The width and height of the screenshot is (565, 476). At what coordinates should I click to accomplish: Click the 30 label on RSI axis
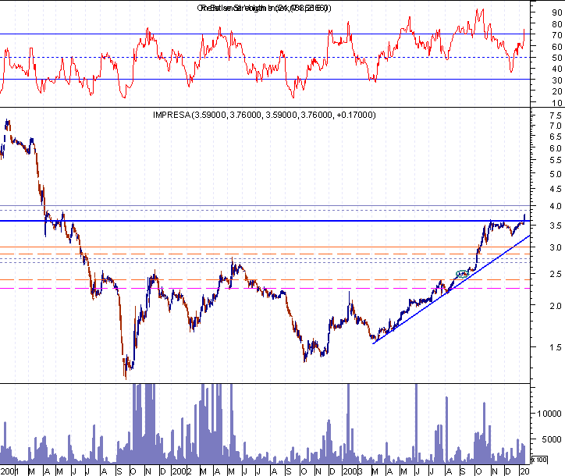coord(556,80)
